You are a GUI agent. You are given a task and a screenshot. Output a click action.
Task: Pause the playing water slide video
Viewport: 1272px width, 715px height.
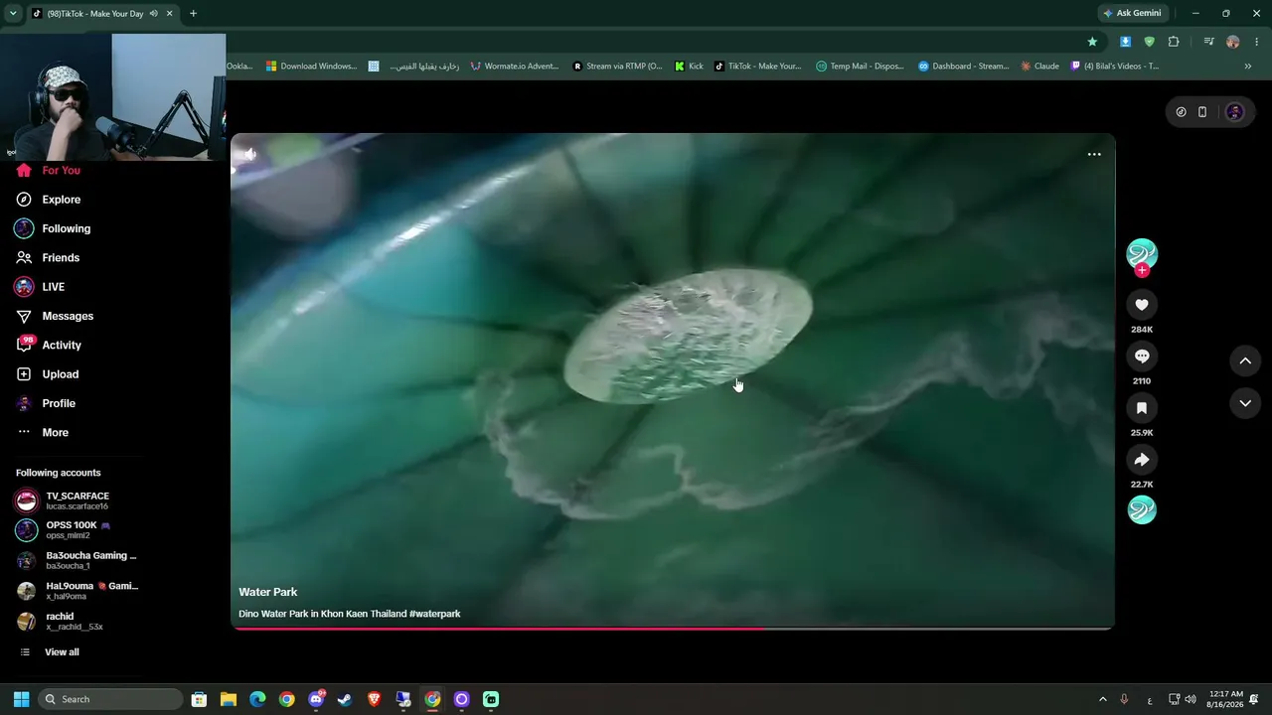[673, 381]
